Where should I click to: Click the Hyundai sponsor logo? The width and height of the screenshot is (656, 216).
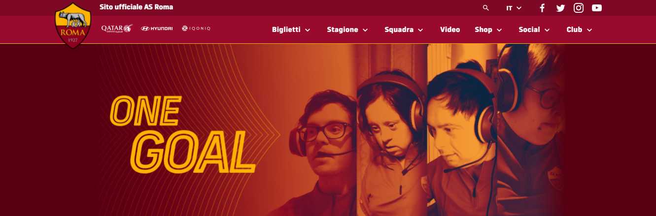click(x=157, y=29)
